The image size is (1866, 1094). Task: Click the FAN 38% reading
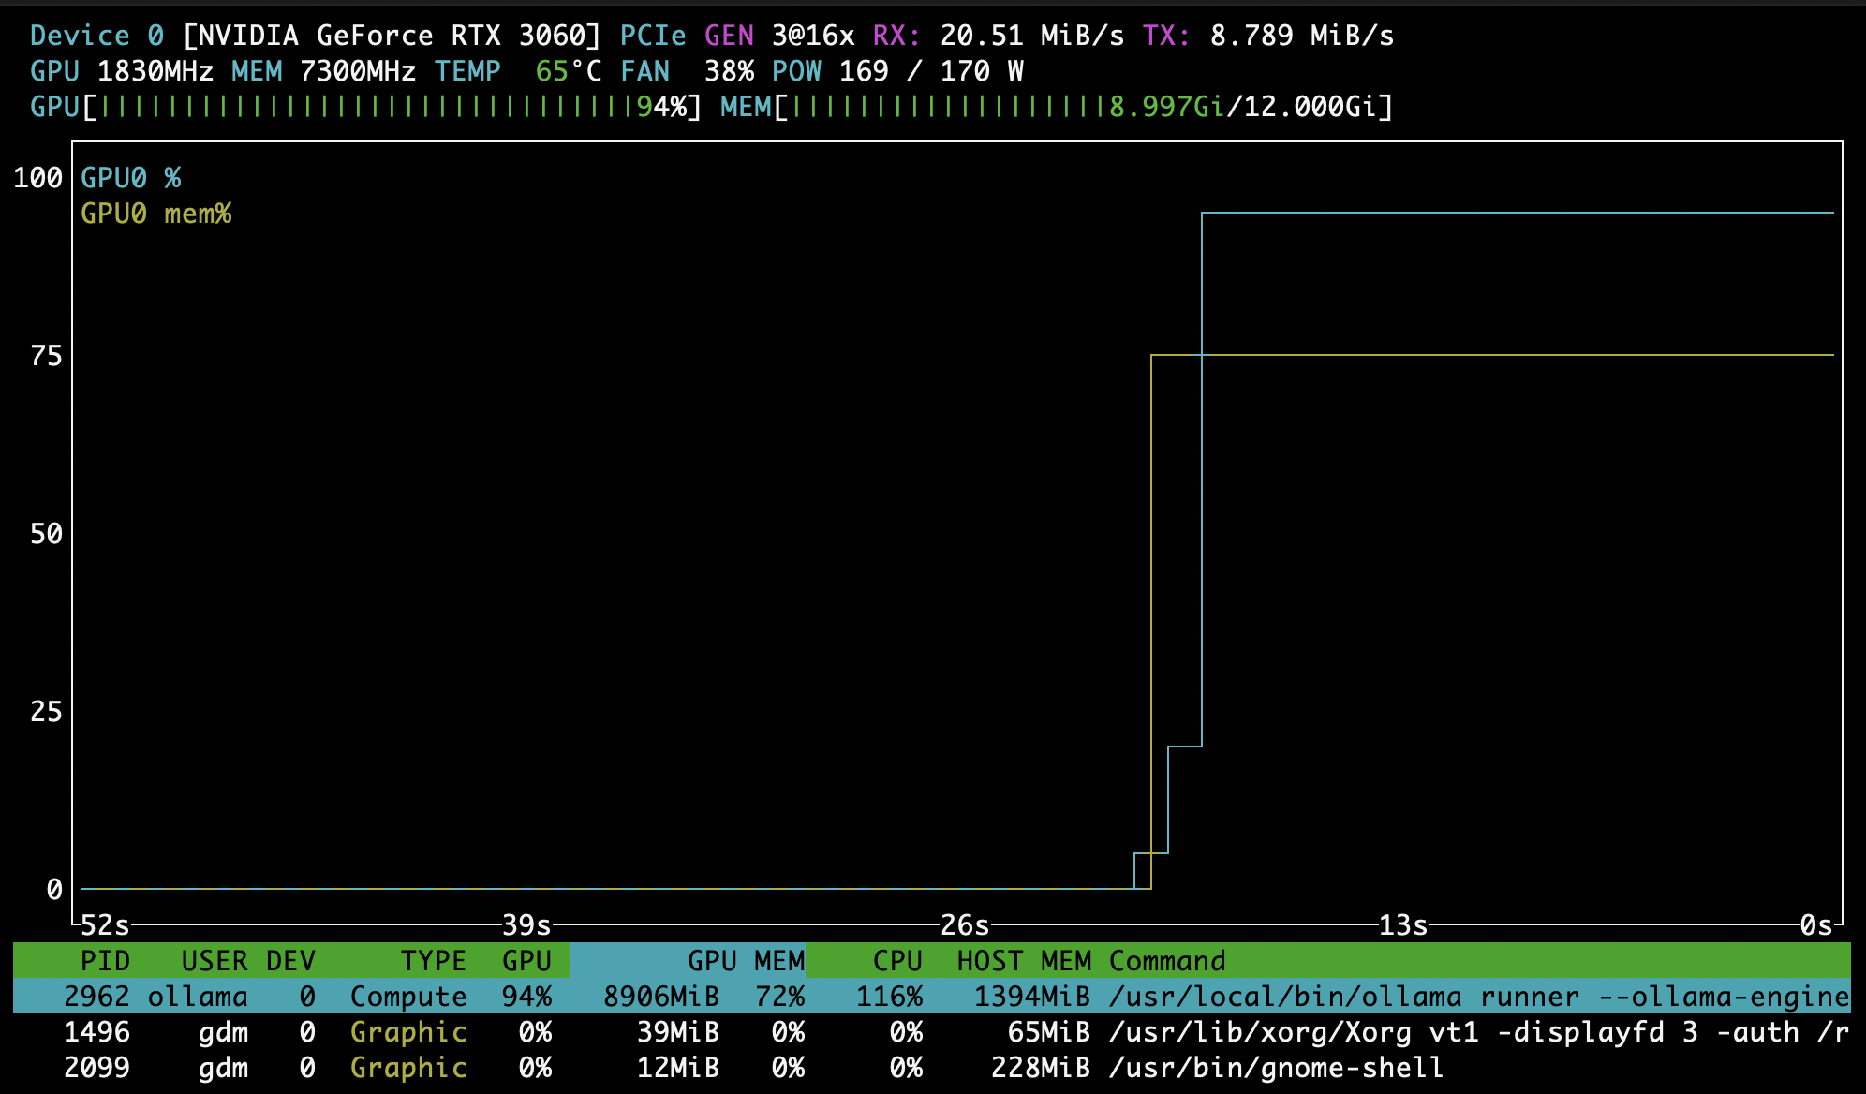(x=687, y=71)
